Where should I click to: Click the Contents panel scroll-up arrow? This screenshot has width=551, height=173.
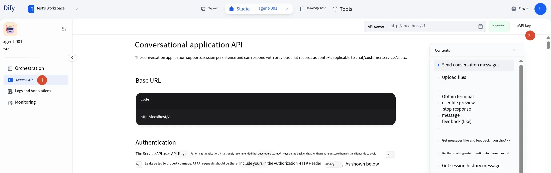(x=521, y=61)
